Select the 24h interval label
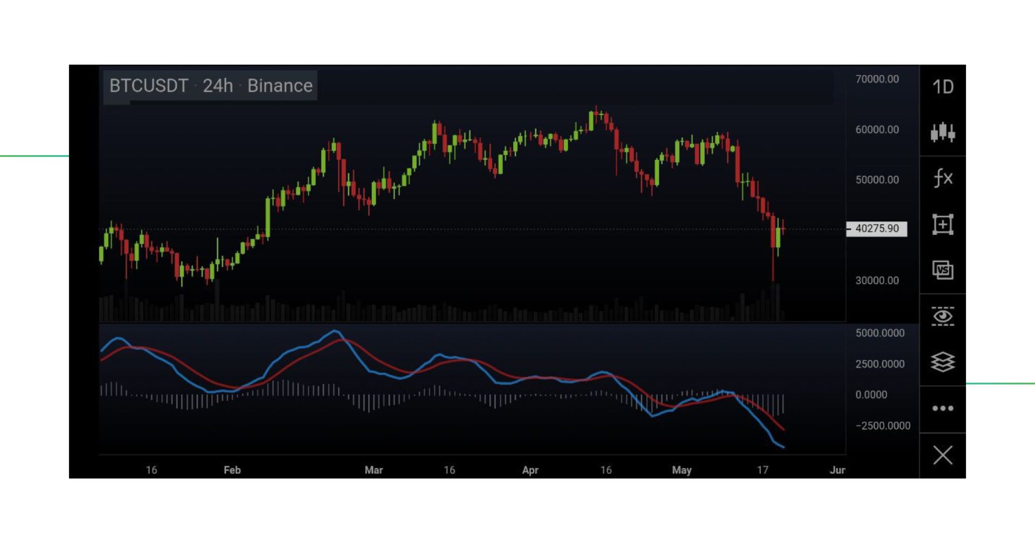1035x543 pixels. click(x=218, y=85)
